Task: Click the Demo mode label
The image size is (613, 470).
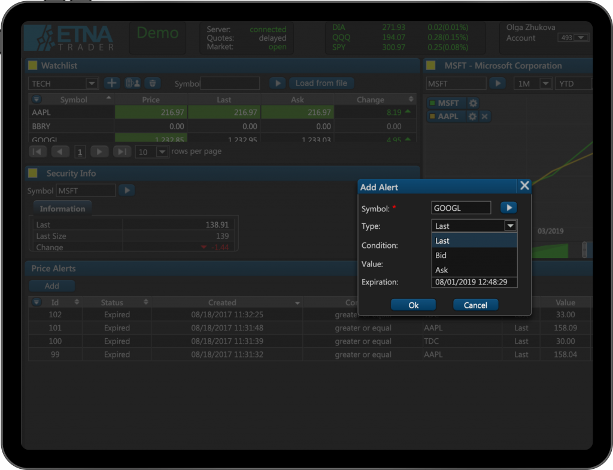Action: pyautogui.click(x=157, y=33)
